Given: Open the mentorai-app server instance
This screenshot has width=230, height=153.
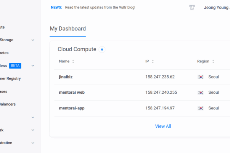Looking at the screenshot, I should pyautogui.click(x=72, y=108).
